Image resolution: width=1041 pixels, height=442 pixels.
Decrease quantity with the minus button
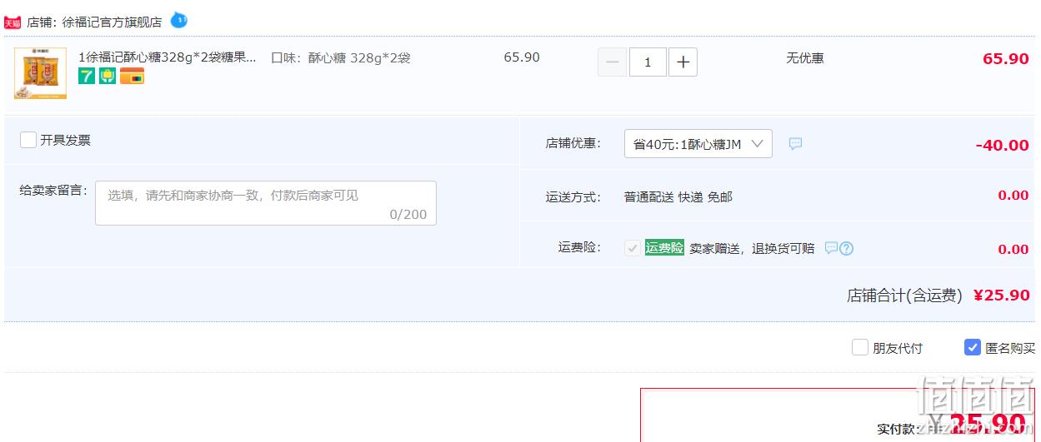point(613,62)
